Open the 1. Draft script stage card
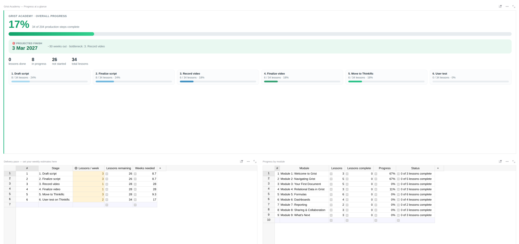The width and height of the screenshot is (519, 244). (49, 77)
